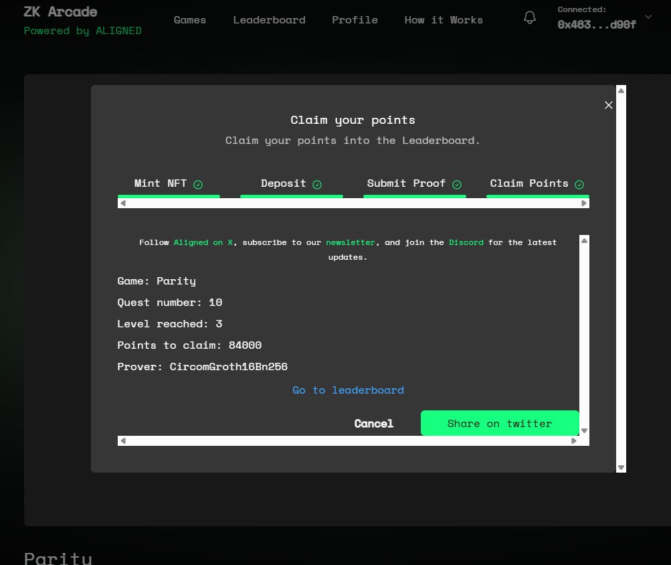Open the Leaderboard page from nav
The height and width of the screenshot is (565, 671).
[269, 19]
